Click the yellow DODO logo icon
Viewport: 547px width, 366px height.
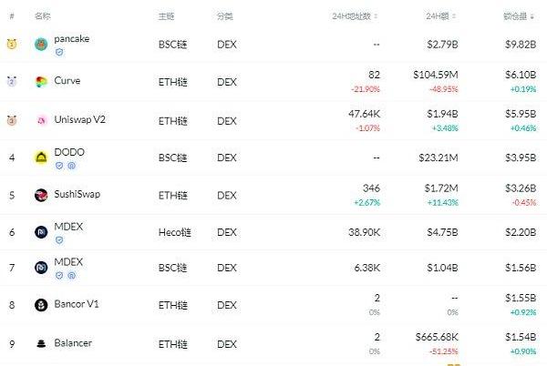point(41,158)
